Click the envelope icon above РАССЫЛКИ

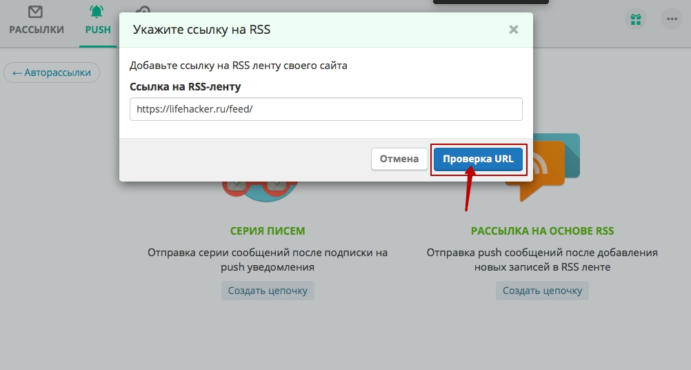(x=35, y=12)
